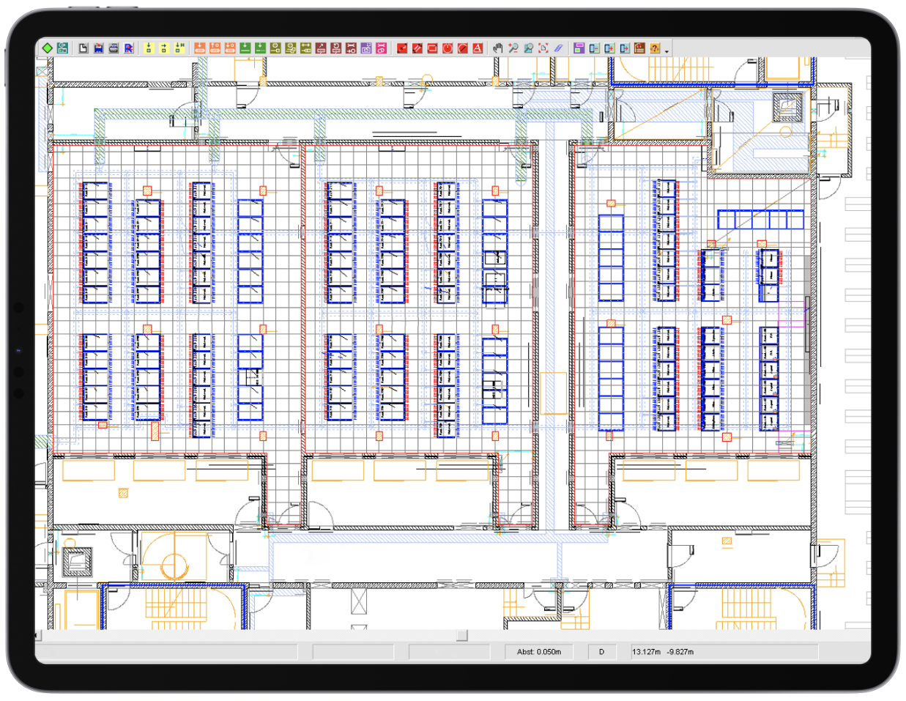Create a new blank document

tap(83, 48)
